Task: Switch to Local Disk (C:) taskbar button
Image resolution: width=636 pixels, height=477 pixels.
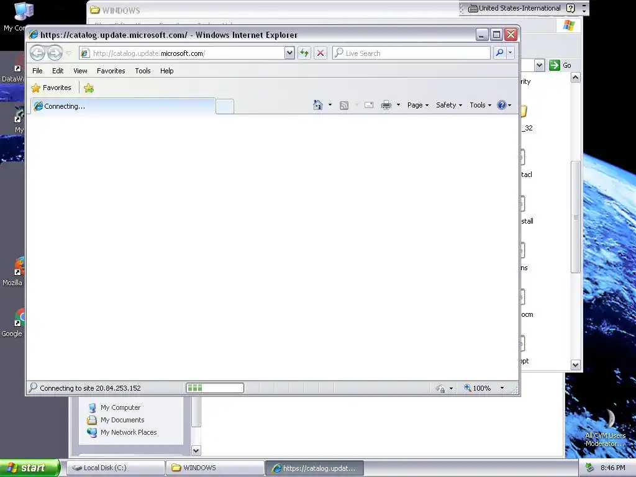Action: point(116,468)
